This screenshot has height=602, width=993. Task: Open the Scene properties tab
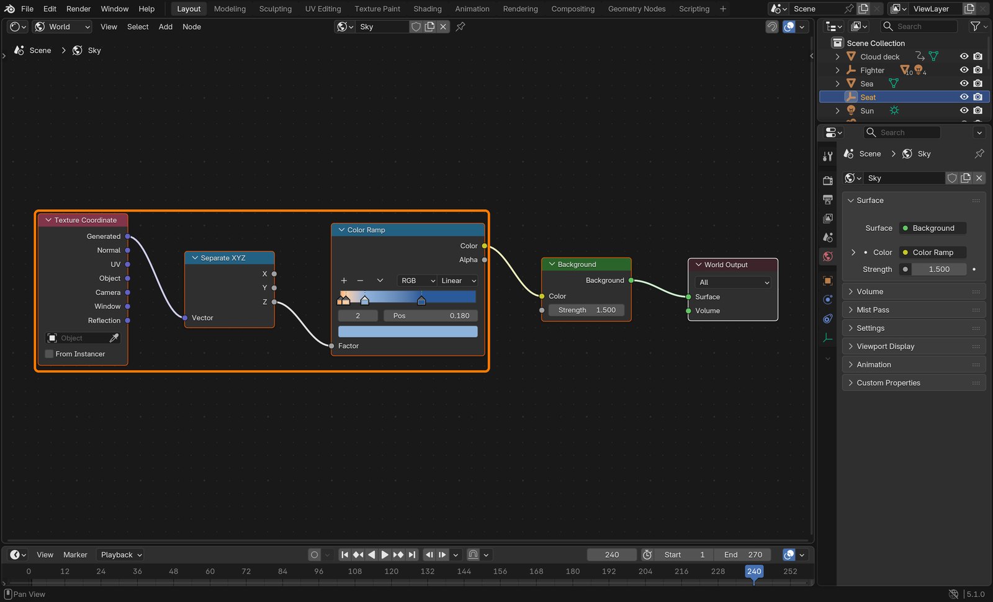coord(827,237)
